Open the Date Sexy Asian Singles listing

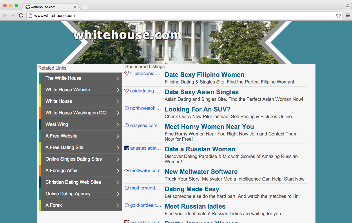pos(202,92)
